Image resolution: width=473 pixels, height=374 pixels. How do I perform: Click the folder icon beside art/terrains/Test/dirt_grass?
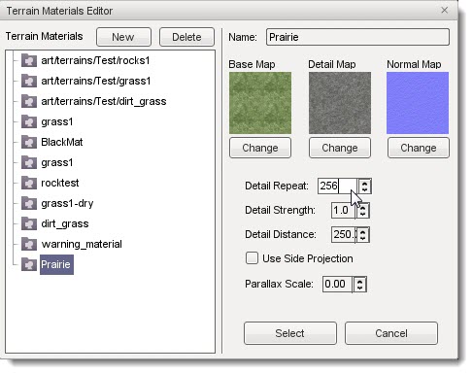[29, 101]
